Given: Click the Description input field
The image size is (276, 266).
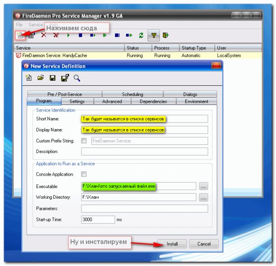Looking at the screenshot, I should coord(144,151).
